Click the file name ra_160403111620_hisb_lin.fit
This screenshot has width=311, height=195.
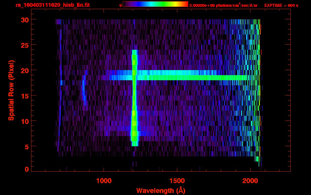coord(52,5)
